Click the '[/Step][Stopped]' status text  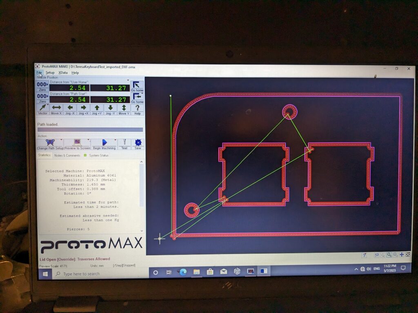tap(124, 265)
